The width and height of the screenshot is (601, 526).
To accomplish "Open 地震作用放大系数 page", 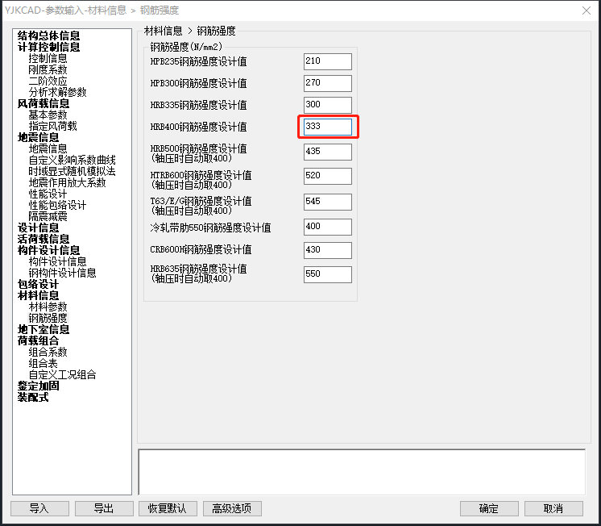I will click(x=67, y=182).
